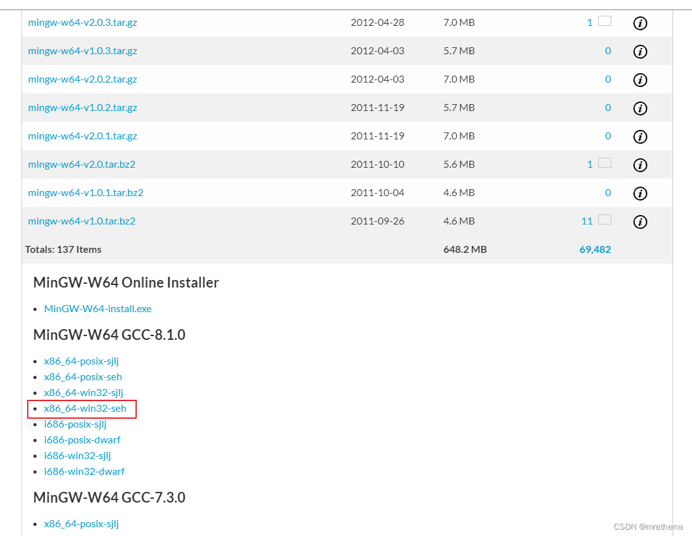
Task: Click downloads chart icon for mingw-w64-v2.0.3.tar.gz
Action: [604, 21]
